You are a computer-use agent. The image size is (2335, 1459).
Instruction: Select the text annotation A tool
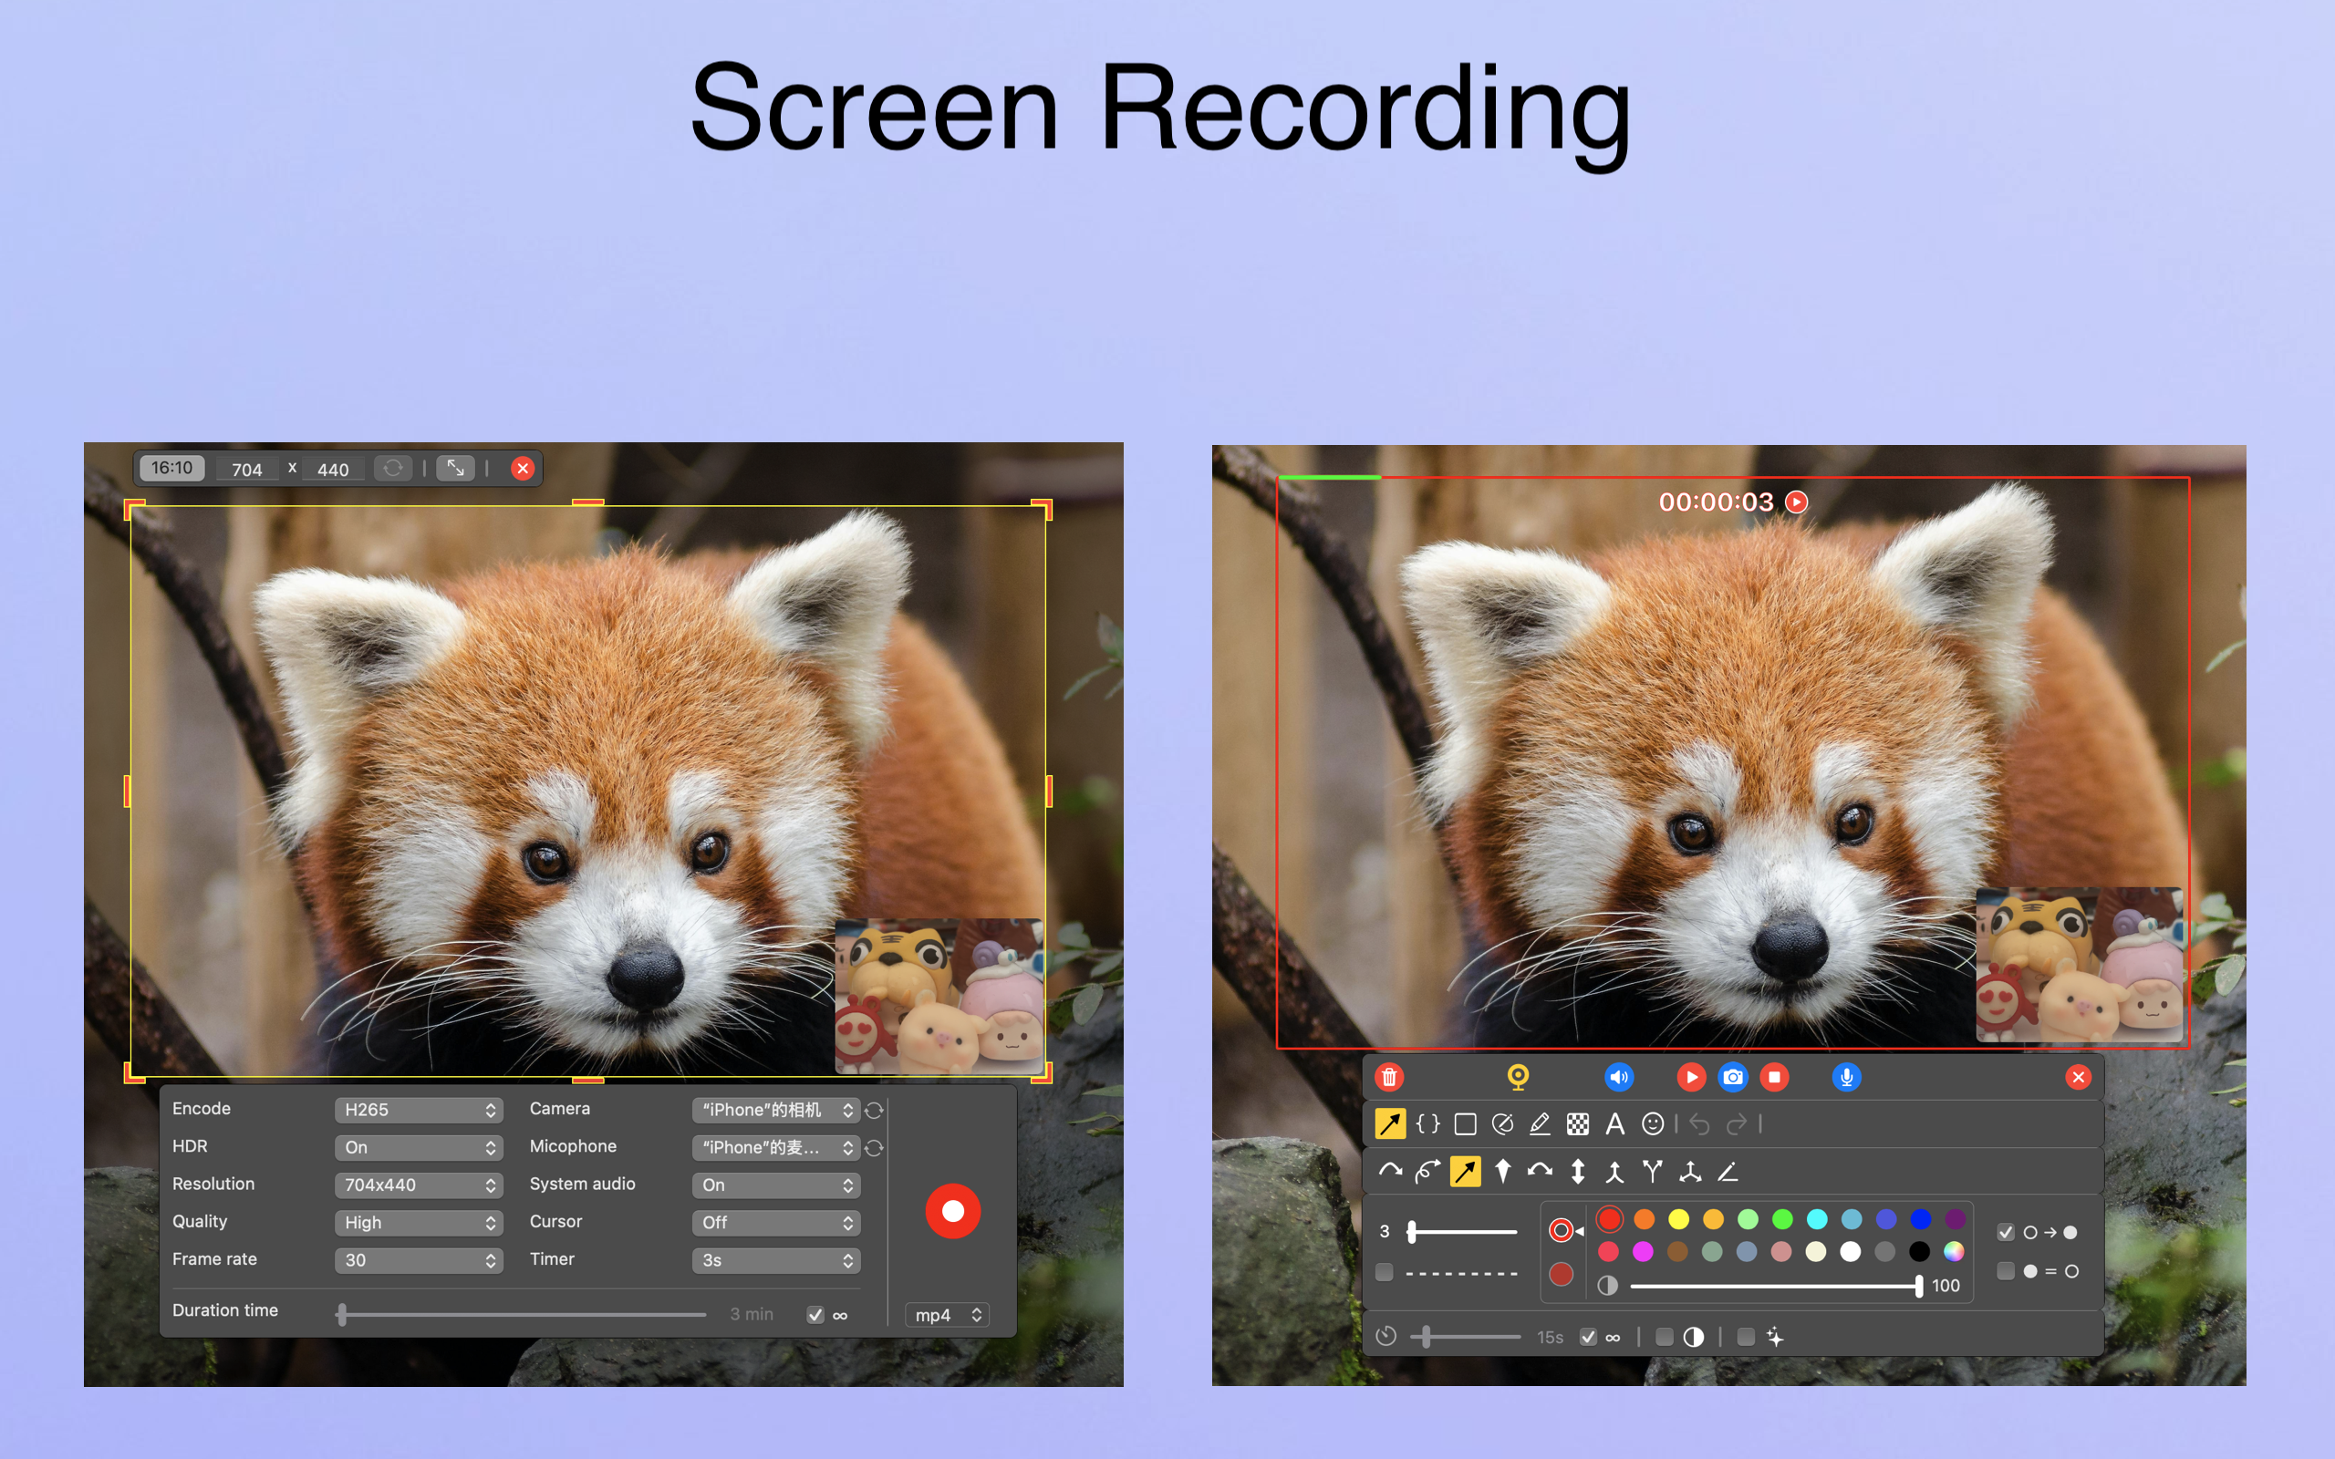click(1614, 1124)
